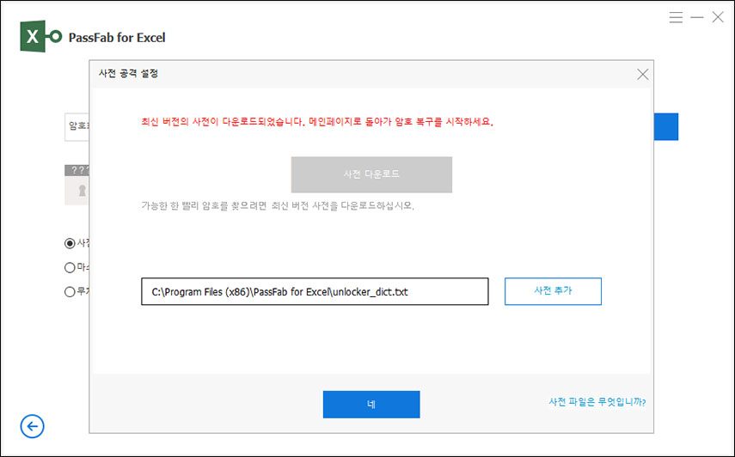Image resolution: width=735 pixels, height=457 pixels.
Task: Close the PassFab main window
Action: pyautogui.click(x=718, y=17)
